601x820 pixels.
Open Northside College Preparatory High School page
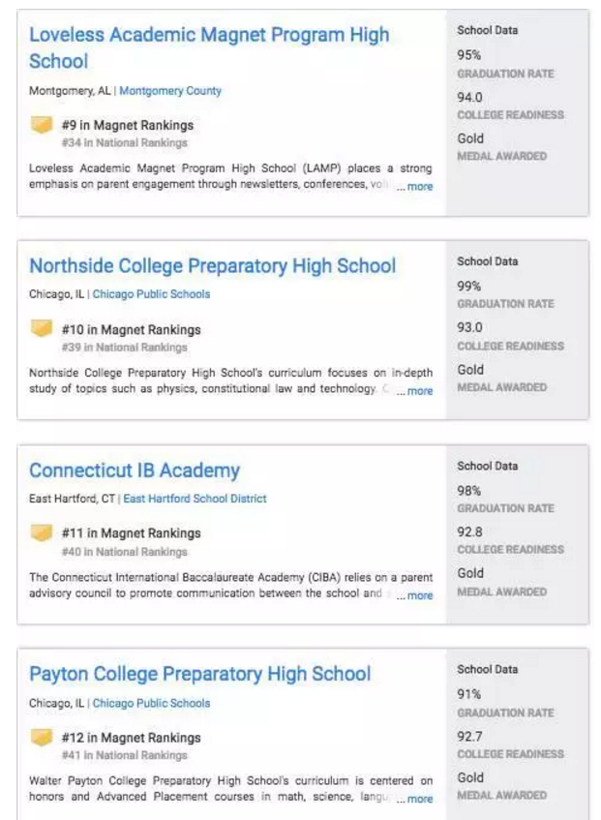click(x=212, y=266)
